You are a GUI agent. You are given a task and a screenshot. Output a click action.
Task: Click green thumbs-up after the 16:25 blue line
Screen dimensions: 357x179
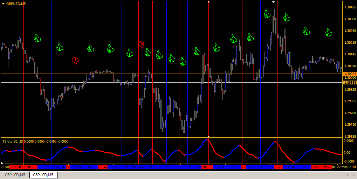267,14
